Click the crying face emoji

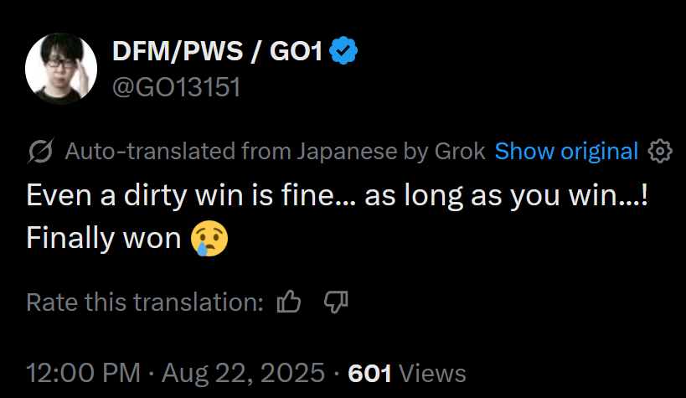pyautogui.click(x=209, y=238)
